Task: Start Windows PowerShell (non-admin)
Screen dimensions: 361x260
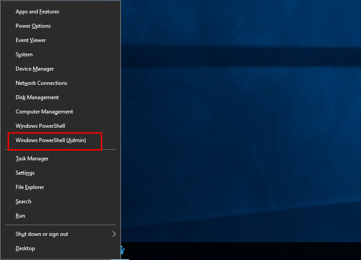Action: [60, 126]
